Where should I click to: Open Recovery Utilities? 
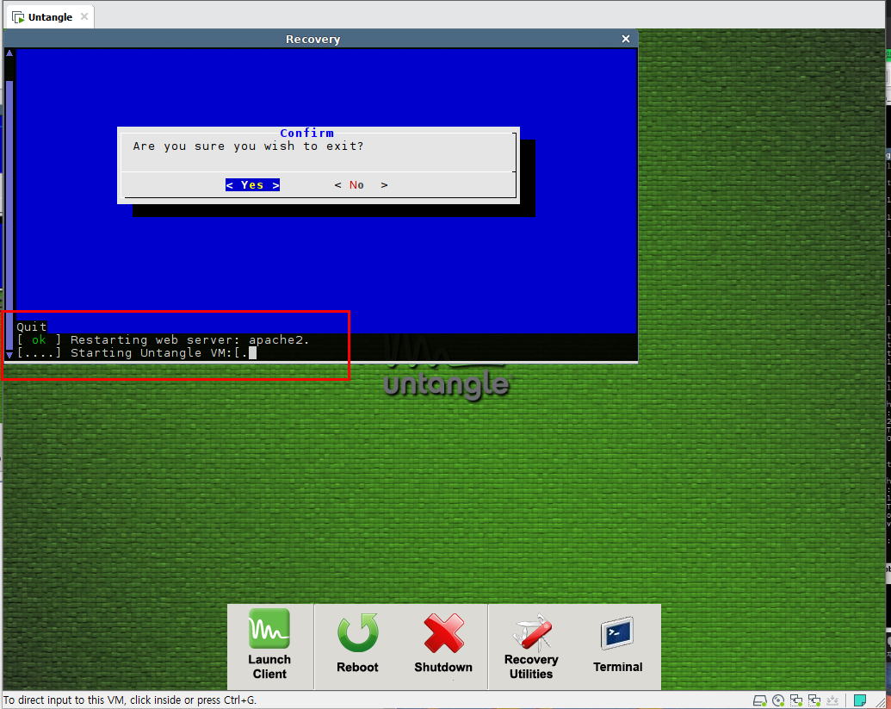point(531,647)
